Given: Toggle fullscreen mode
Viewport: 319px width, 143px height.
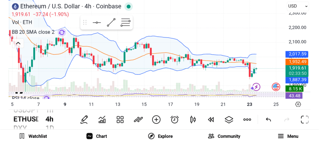Looking at the screenshot, I should 304,119.
